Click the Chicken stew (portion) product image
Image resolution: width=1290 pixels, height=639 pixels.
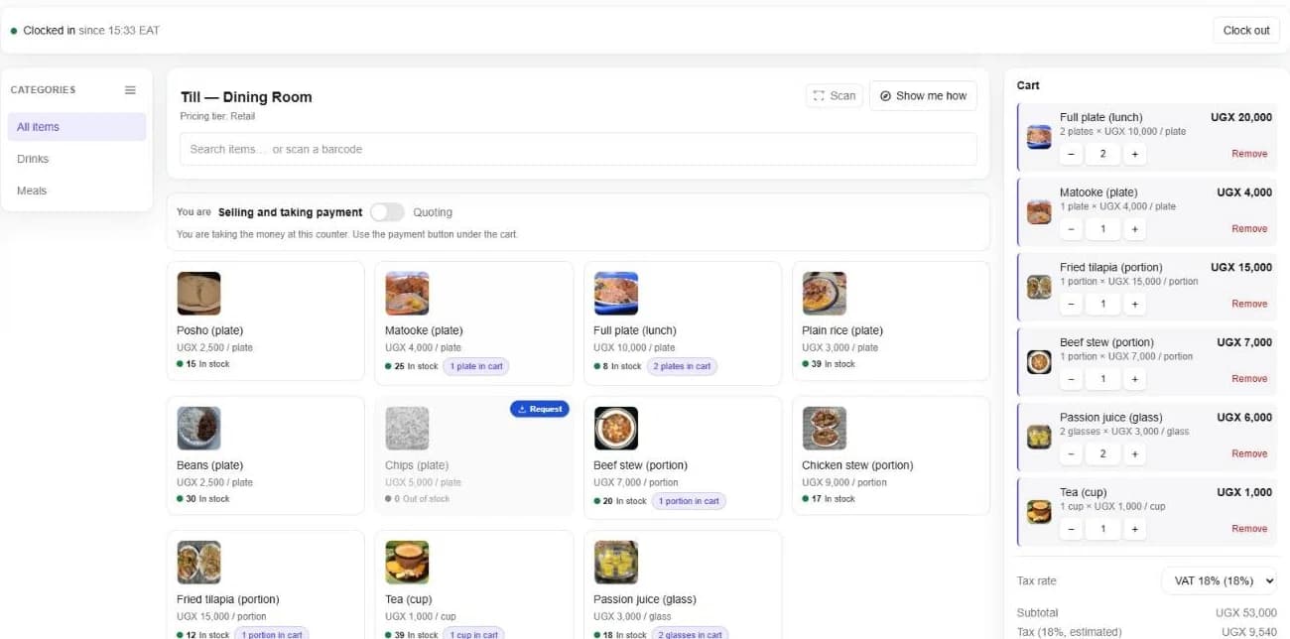click(x=824, y=429)
